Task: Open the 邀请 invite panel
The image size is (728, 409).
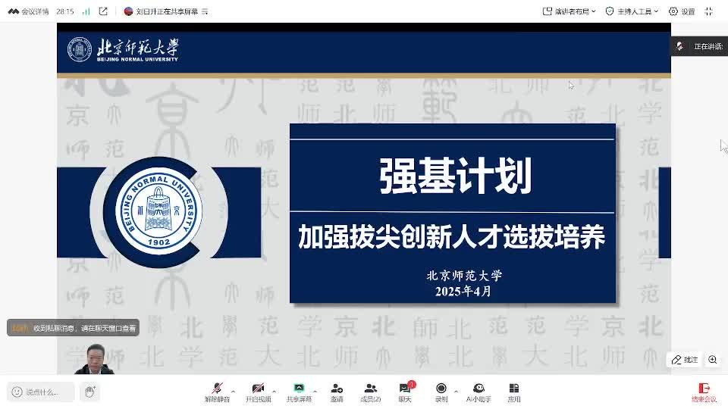Action: tap(337, 392)
